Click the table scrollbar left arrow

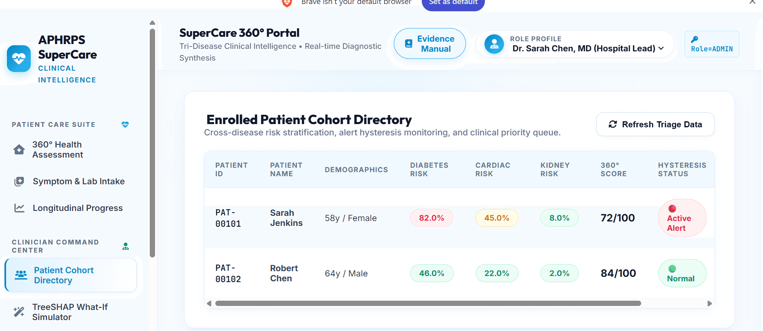[x=209, y=304]
